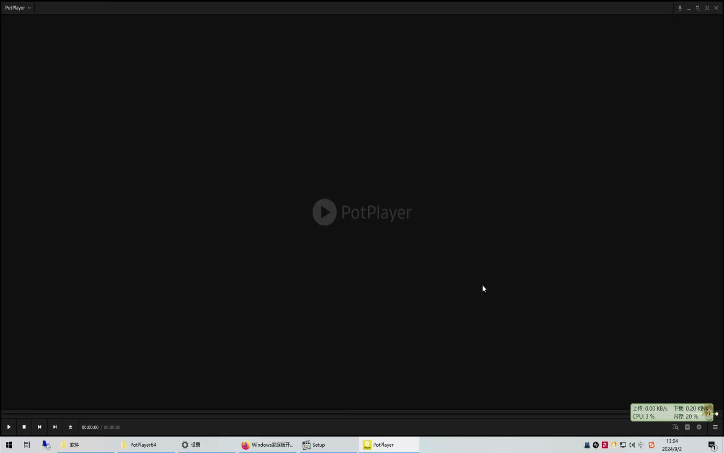Click the seek bar in the player
The width and height of the screenshot is (724, 453).
pos(314,414)
